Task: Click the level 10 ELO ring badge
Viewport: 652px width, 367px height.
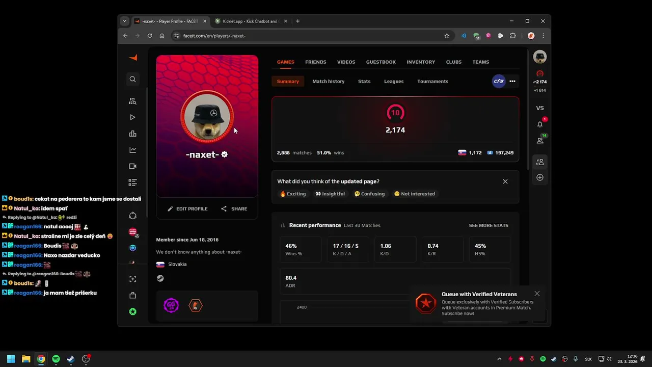Action: point(395,113)
